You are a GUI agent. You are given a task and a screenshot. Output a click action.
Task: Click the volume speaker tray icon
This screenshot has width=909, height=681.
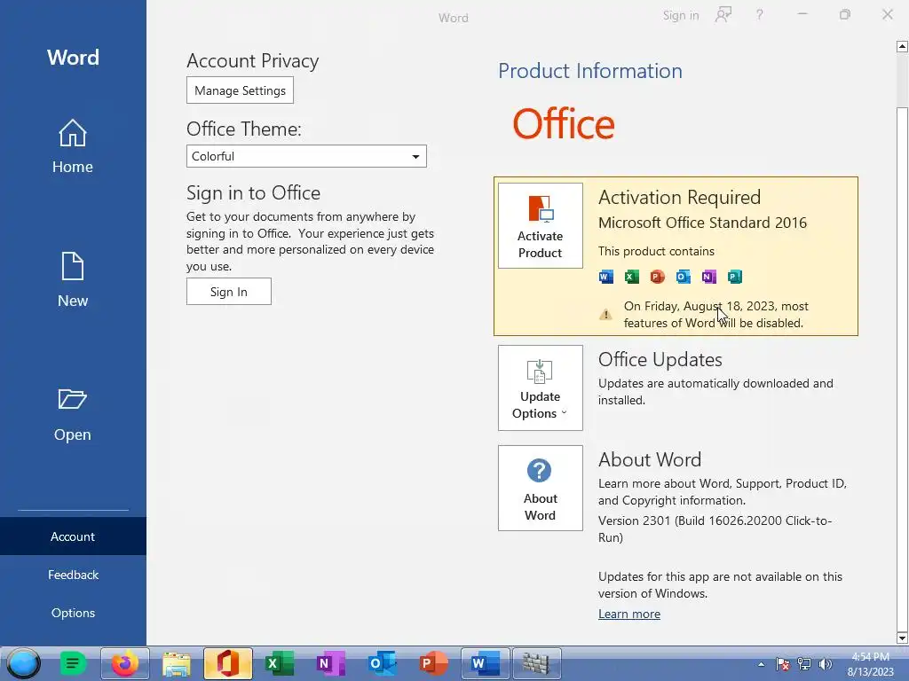coord(825,664)
